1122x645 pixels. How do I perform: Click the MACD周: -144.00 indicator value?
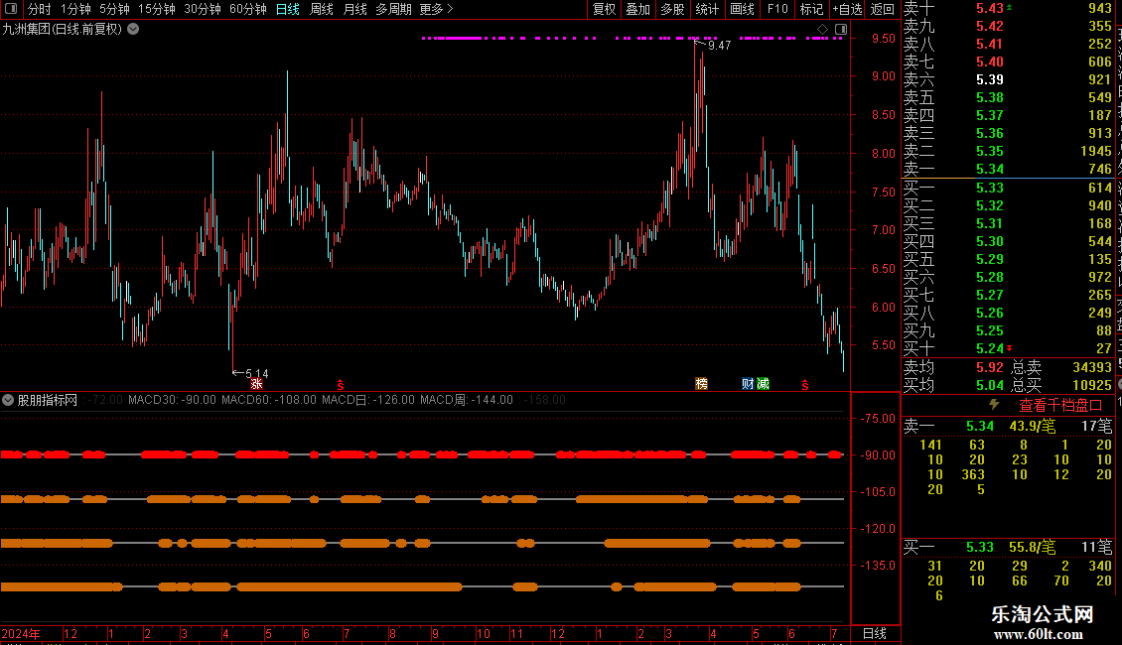coord(467,400)
